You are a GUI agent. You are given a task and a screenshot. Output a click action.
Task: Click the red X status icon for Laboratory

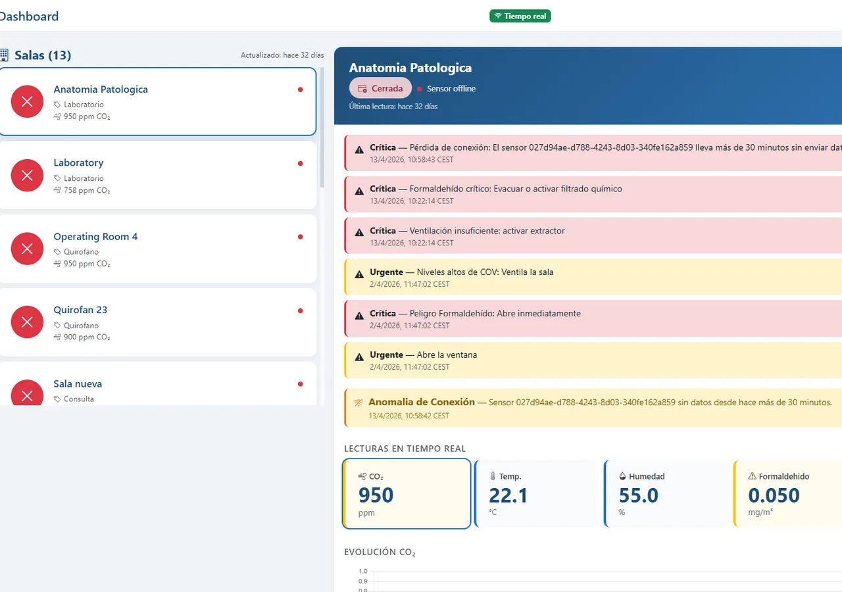[x=27, y=175]
